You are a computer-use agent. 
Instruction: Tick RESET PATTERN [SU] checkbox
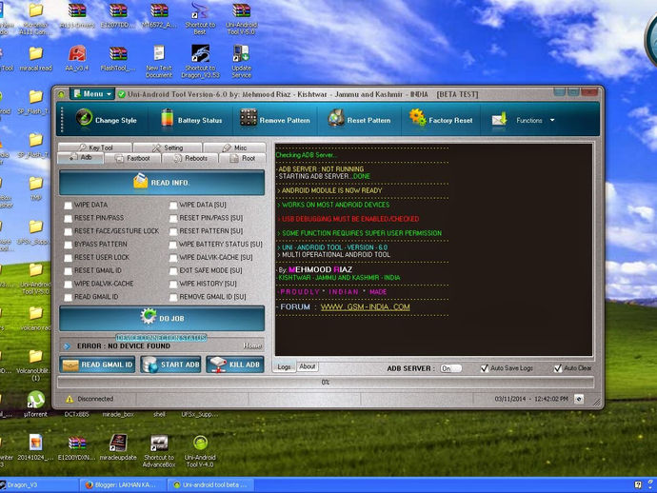(x=173, y=231)
